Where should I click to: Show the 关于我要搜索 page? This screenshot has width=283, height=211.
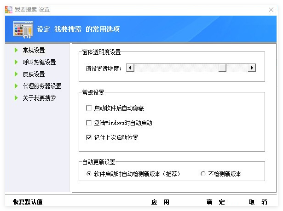point(40,98)
